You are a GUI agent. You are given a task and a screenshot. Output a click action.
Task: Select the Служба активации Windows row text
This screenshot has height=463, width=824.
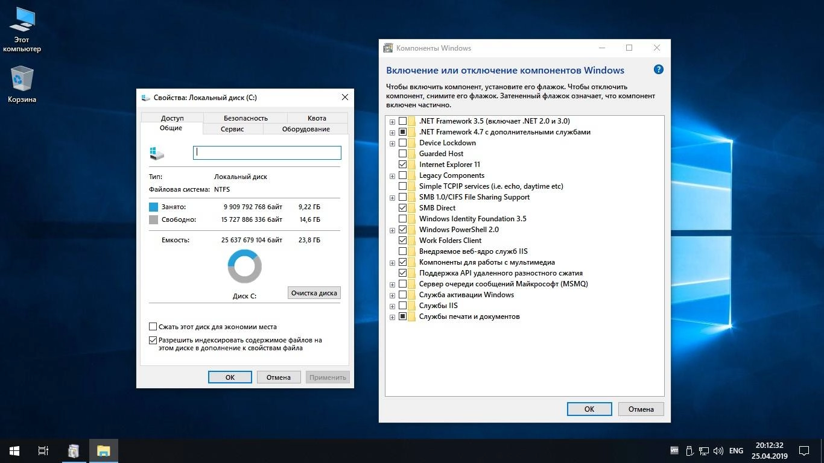[466, 295]
